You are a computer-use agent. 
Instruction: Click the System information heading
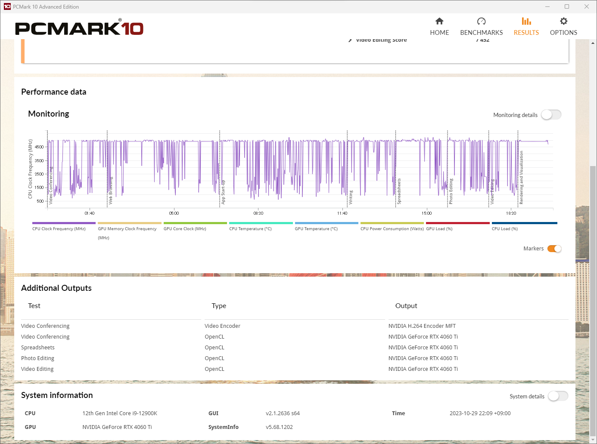pyautogui.click(x=57, y=395)
